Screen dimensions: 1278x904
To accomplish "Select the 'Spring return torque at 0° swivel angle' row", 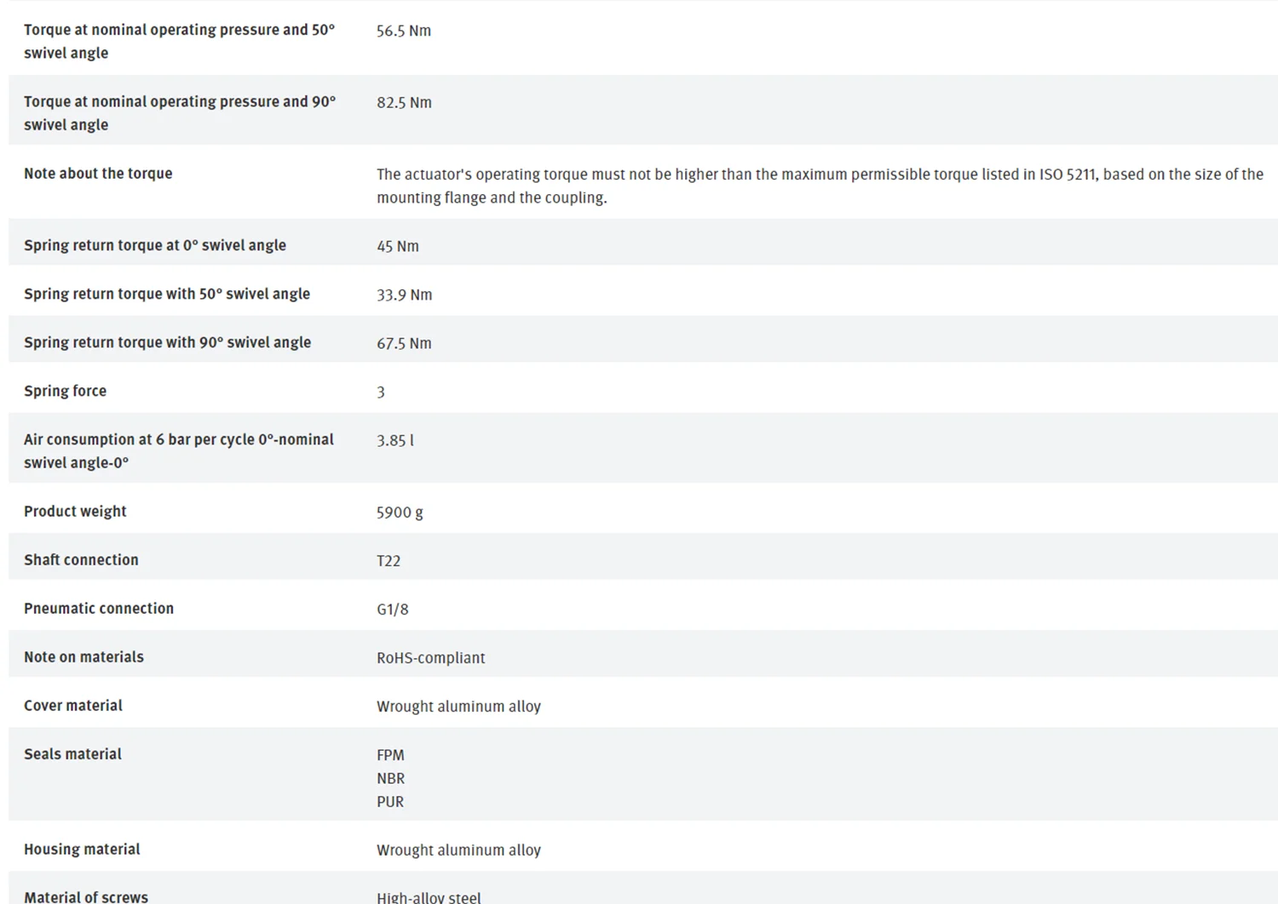I will point(643,245).
